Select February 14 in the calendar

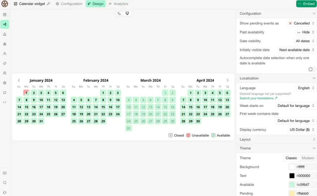pos(96,107)
